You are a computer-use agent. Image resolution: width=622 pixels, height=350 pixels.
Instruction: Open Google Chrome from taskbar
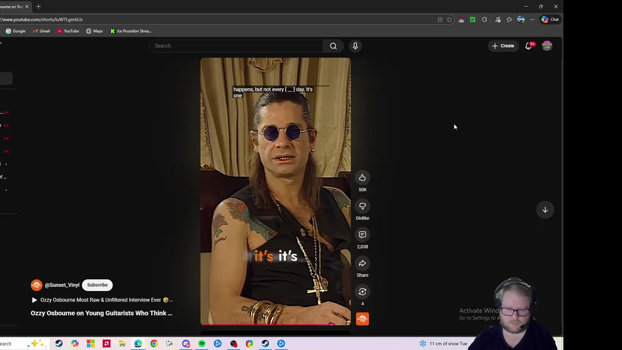click(x=154, y=344)
